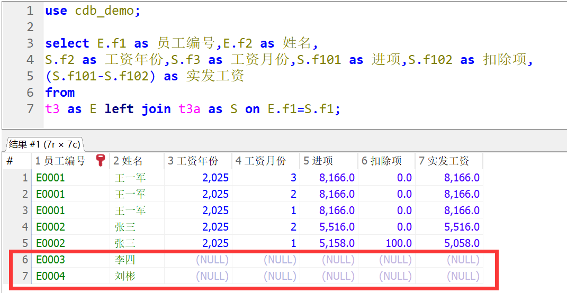The width and height of the screenshot is (567, 293).
Task: Click the 5,158.0 income cell
Action: [336, 243]
